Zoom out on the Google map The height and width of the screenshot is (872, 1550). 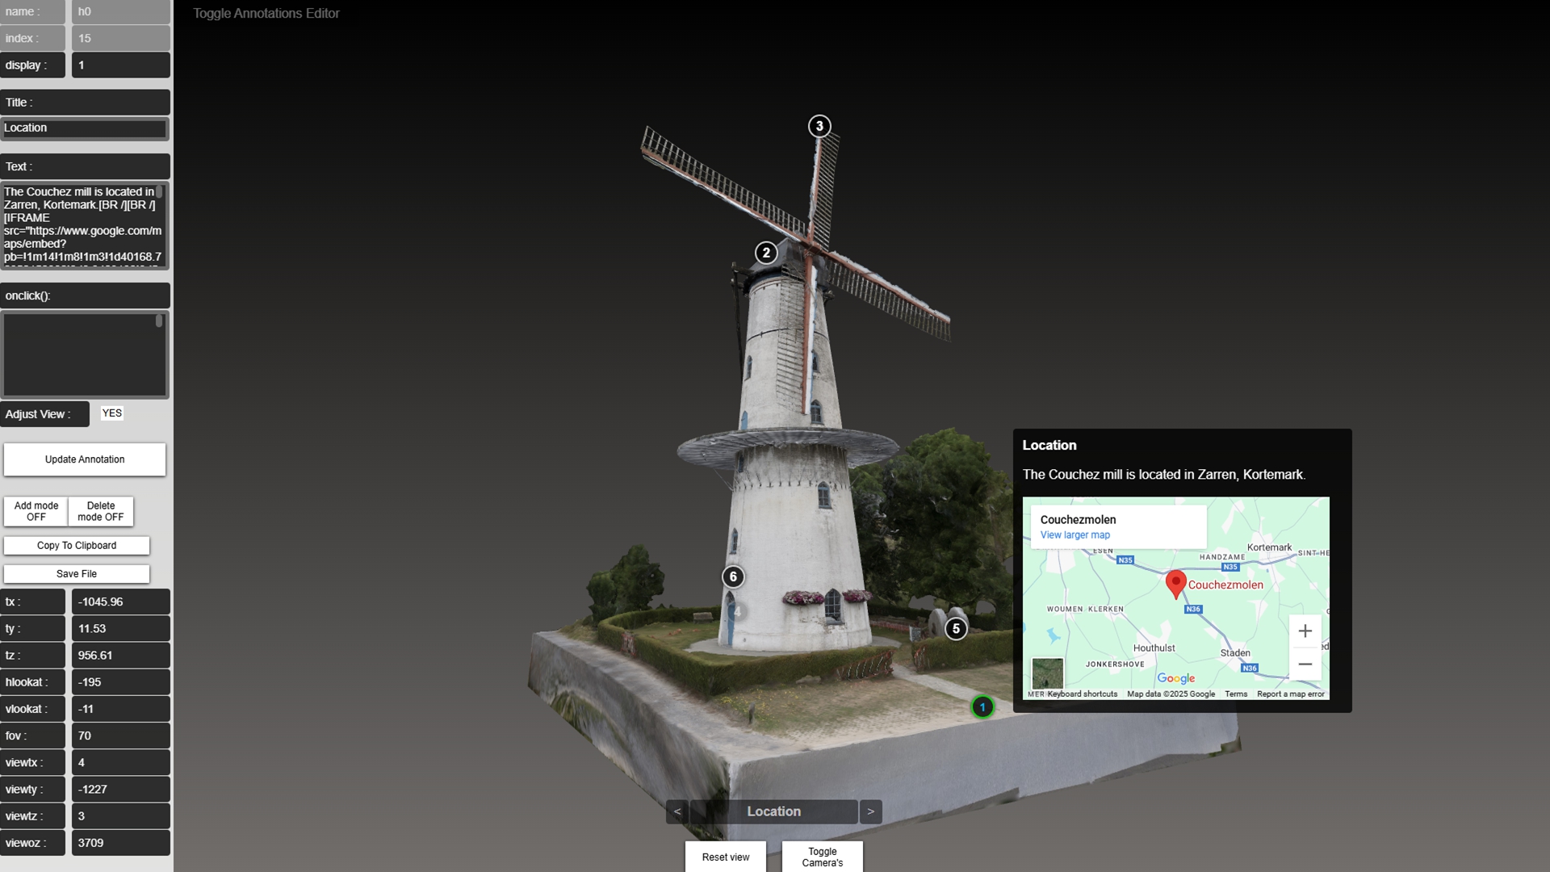tap(1305, 664)
